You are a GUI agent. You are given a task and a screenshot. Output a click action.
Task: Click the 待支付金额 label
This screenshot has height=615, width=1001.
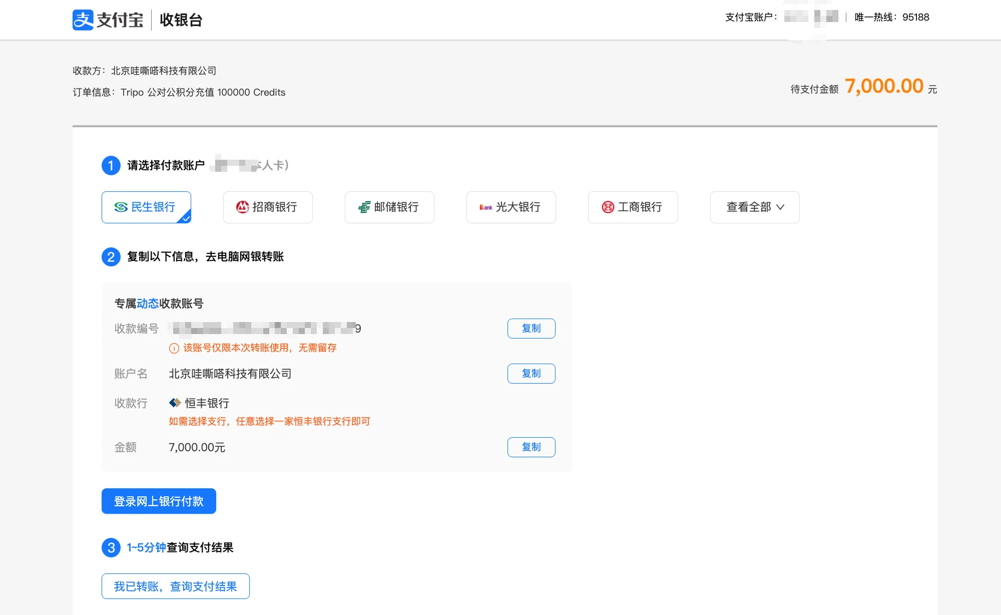(x=814, y=89)
